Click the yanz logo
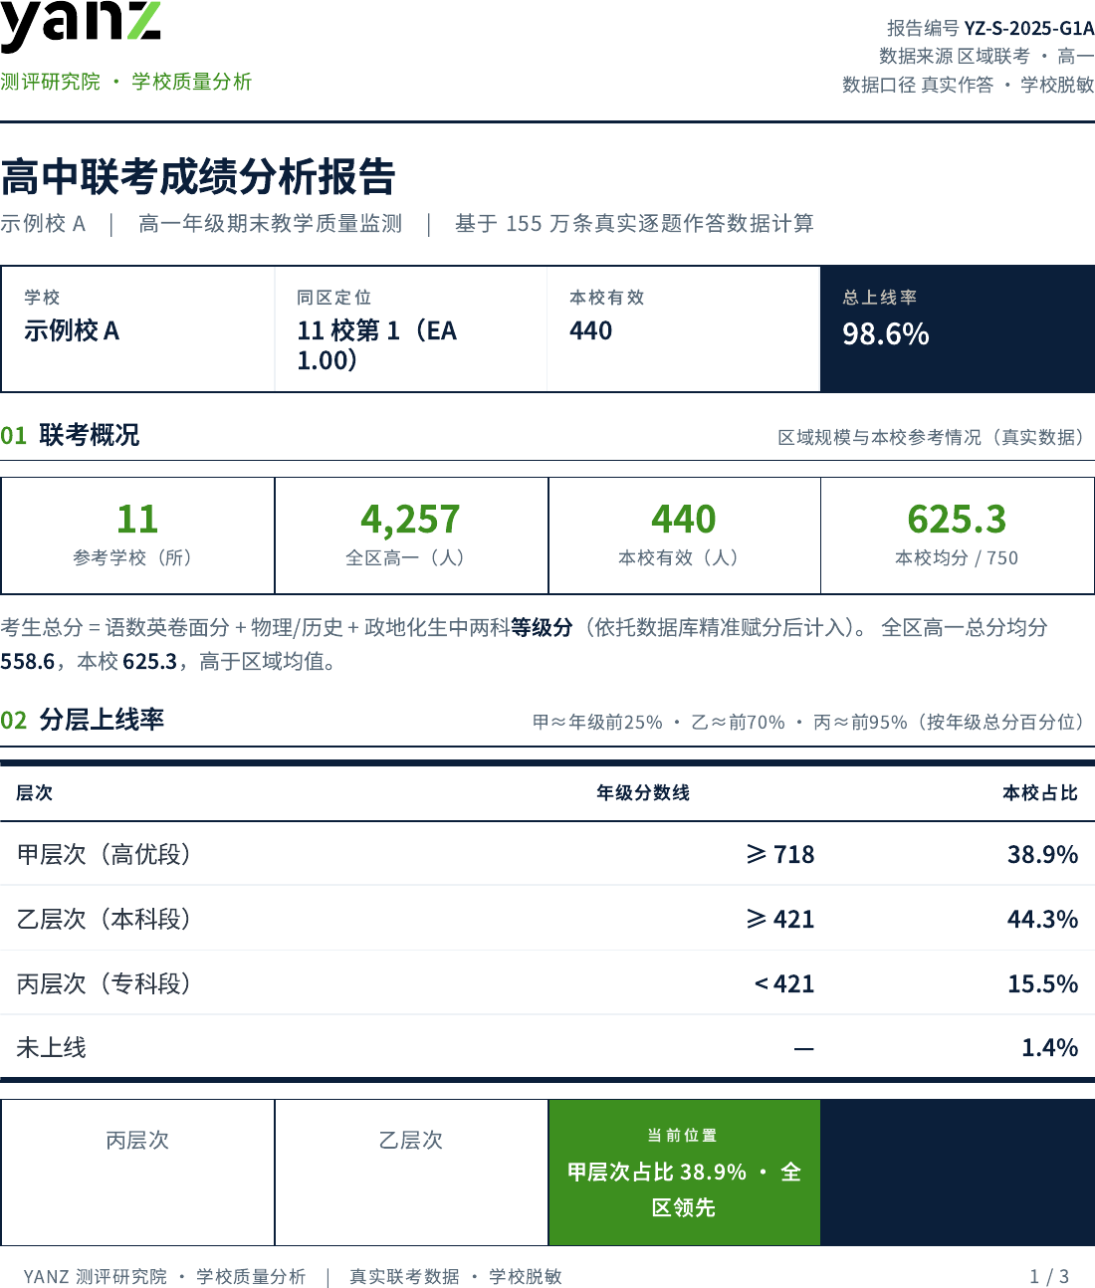 click(80, 26)
